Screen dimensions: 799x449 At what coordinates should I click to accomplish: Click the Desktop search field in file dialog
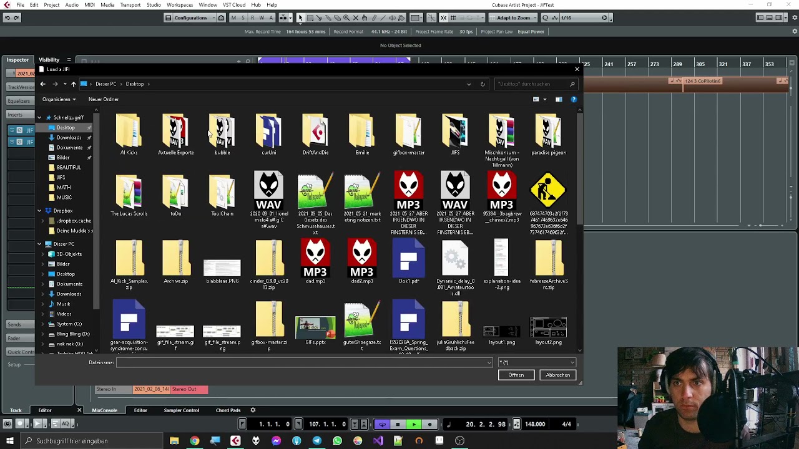pos(536,84)
